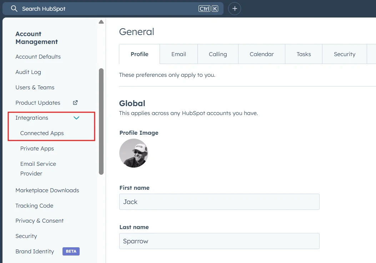Click the Integrations sidebar item
This screenshot has width=376, height=263.
click(x=32, y=118)
